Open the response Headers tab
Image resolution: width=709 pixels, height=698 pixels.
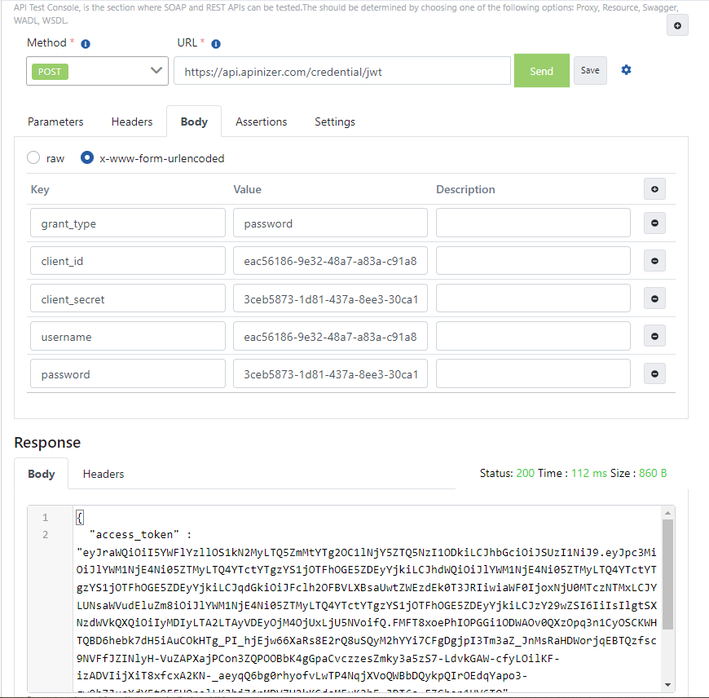[x=103, y=474]
